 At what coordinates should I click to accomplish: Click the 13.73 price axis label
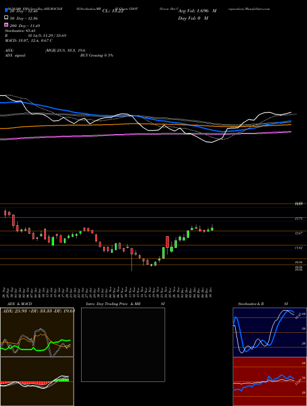click(x=299, y=219)
